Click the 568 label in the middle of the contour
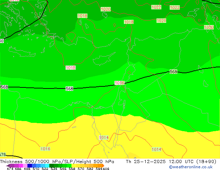The height and width of the screenshot is (170, 220). coord(69,89)
